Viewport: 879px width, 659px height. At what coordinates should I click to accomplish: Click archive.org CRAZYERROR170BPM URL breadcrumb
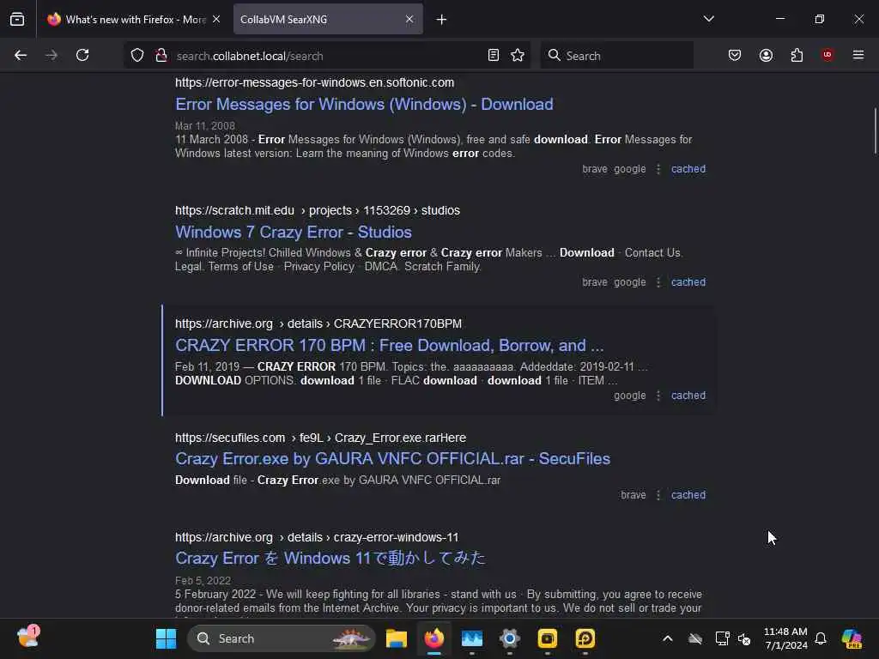point(318,323)
